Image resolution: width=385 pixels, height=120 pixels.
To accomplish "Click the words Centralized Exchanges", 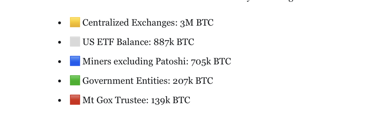I will click(129, 23).
